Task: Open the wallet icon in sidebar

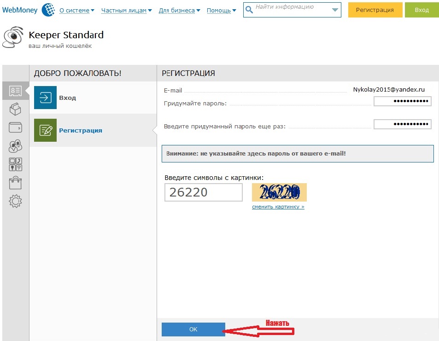Action: coord(16,127)
